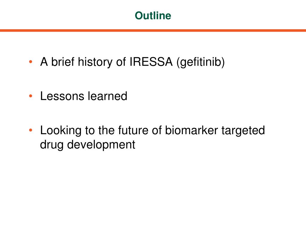The image size is (306, 229).
Task: Click the orange bullet before 'Lessons learned'
Action: tap(31, 96)
